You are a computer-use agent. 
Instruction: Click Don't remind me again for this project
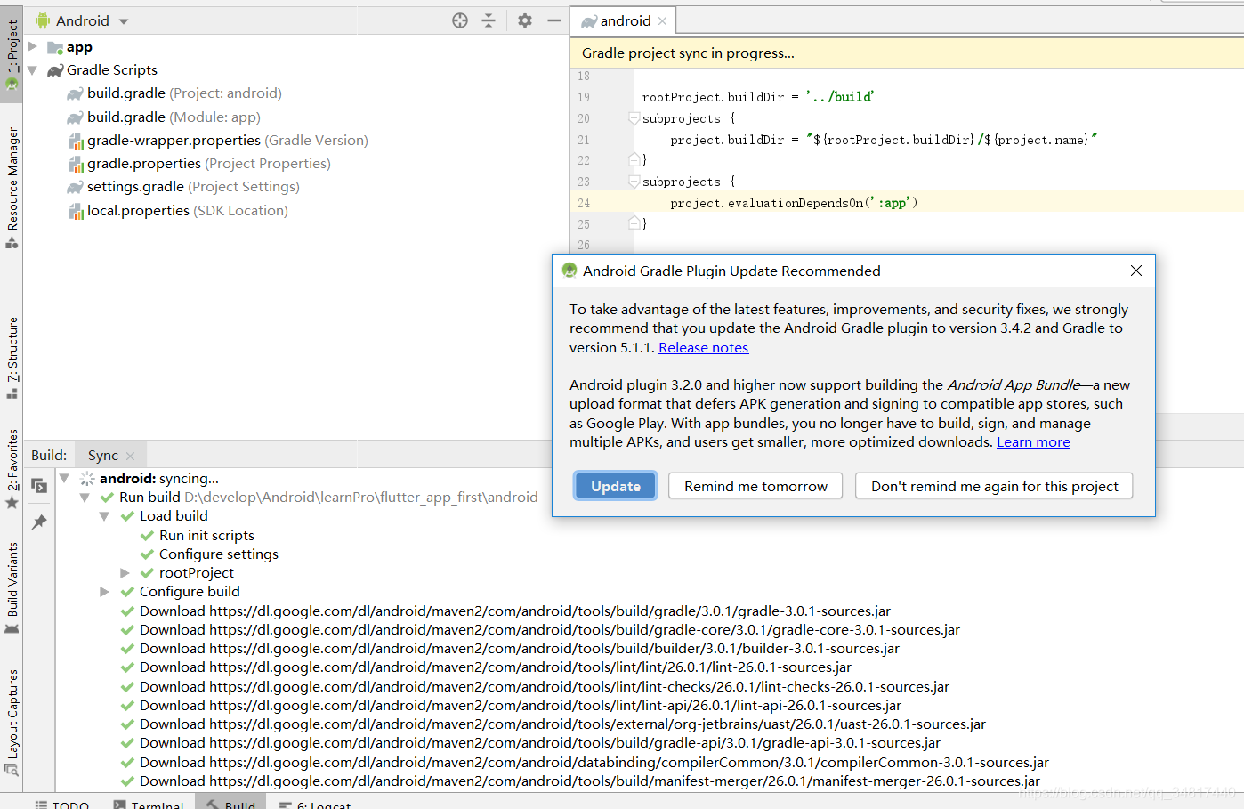point(994,486)
